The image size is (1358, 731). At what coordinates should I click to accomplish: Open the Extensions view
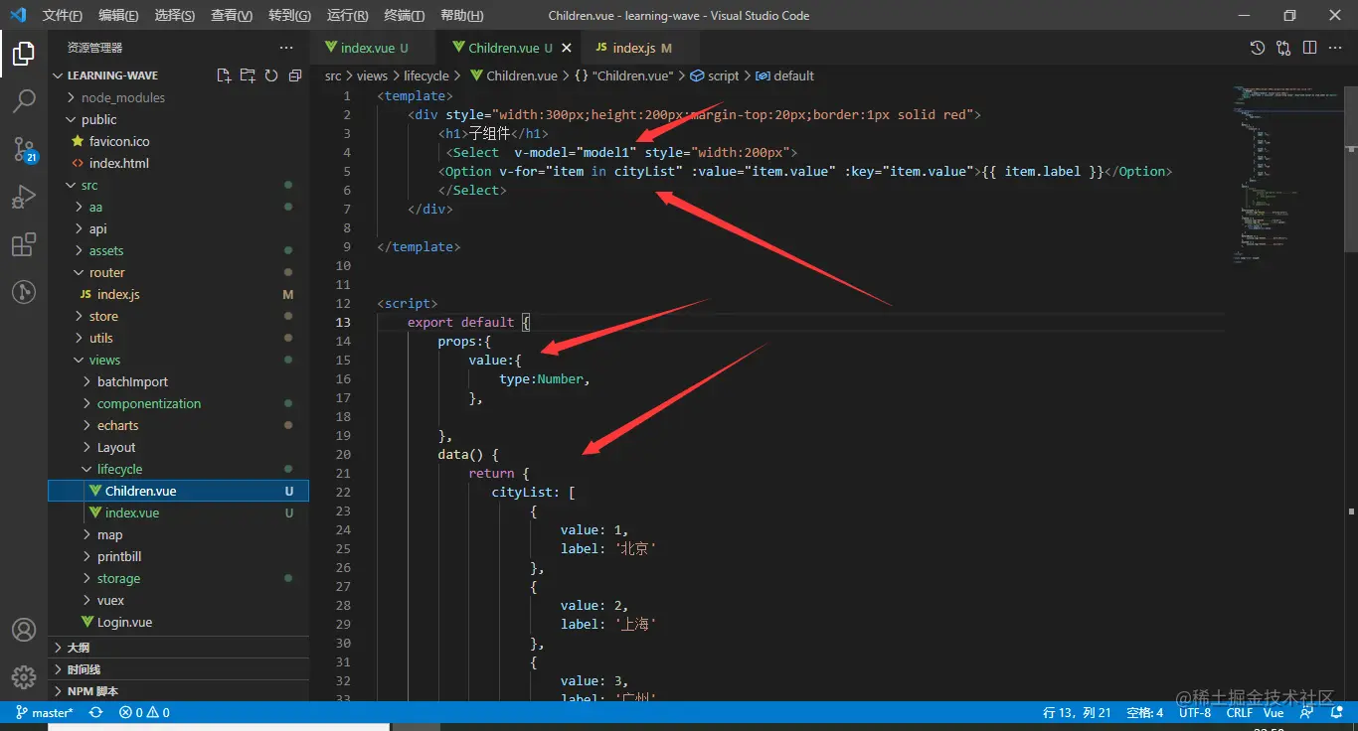click(x=24, y=244)
